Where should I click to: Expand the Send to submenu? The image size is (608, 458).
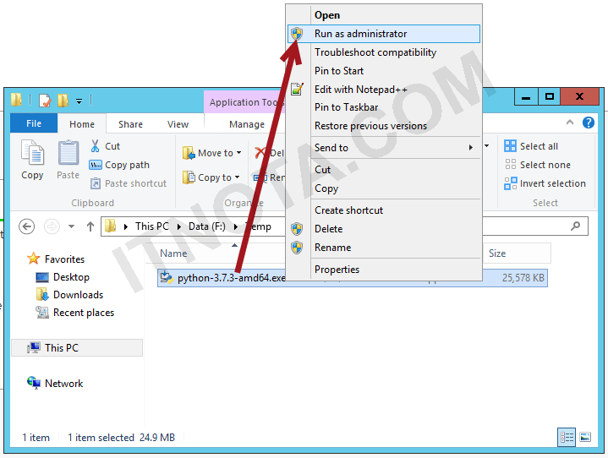tap(384, 148)
